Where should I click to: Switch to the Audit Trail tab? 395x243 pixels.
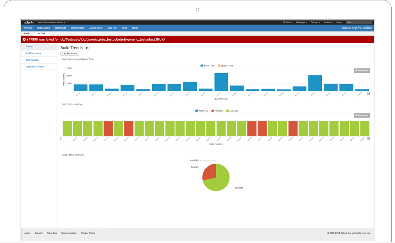[x=112, y=28]
